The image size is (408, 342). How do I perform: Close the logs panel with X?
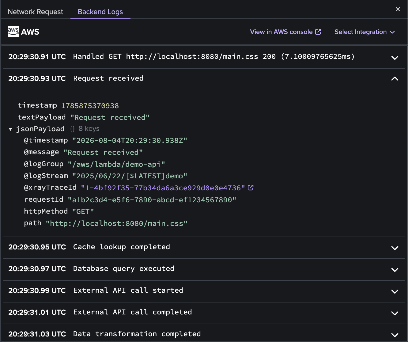(398, 9)
